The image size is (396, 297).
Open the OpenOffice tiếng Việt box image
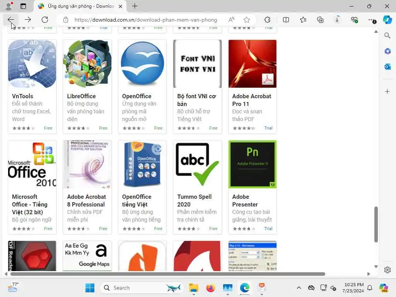point(142,164)
